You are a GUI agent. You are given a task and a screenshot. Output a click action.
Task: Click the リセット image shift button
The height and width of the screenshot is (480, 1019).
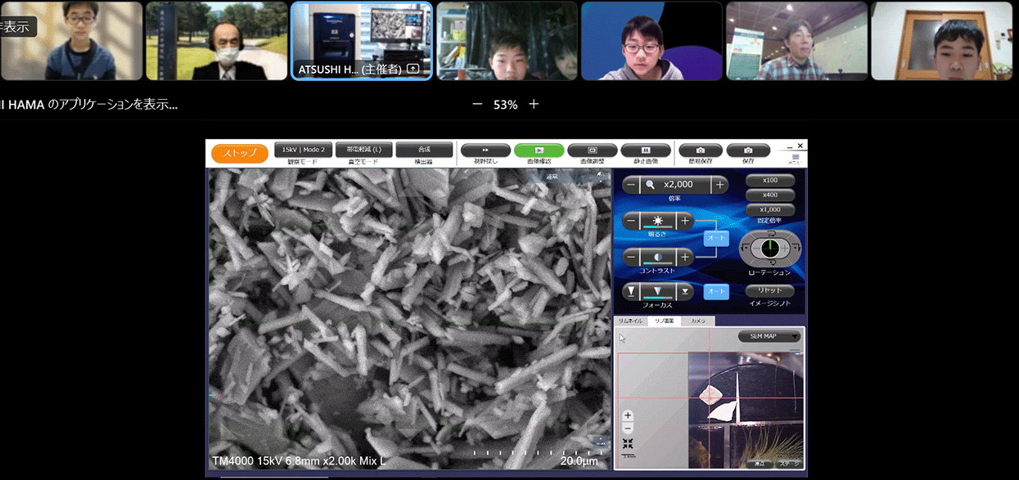pyautogui.click(x=769, y=290)
